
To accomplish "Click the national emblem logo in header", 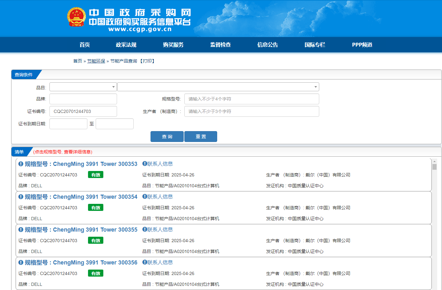I will click(x=77, y=17).
